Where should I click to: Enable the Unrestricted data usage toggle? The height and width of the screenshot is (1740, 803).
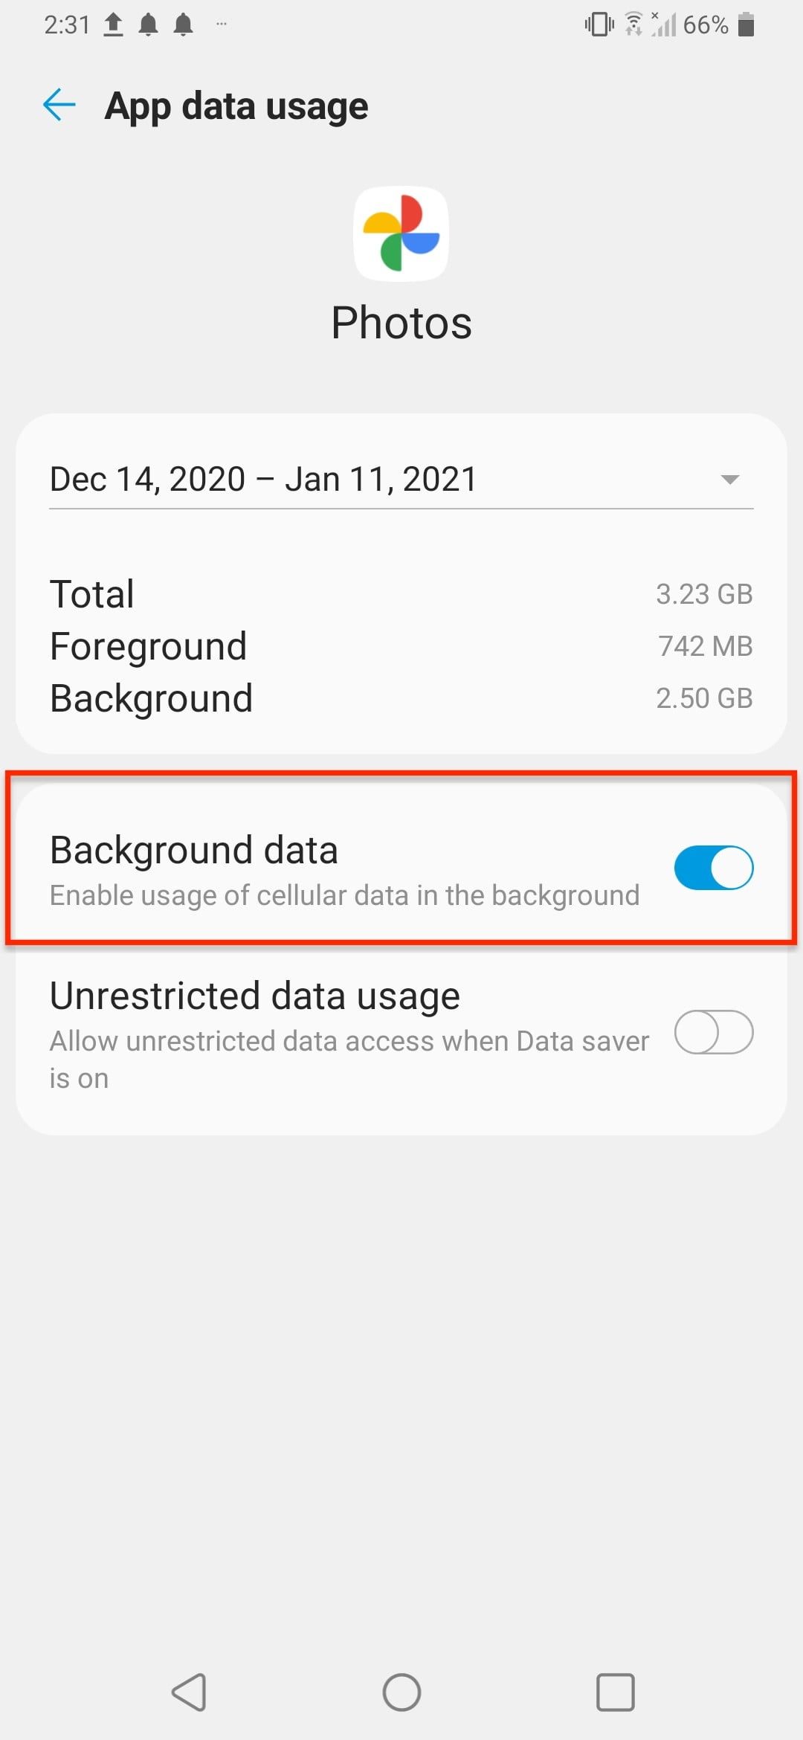[x=713, y=1032]
